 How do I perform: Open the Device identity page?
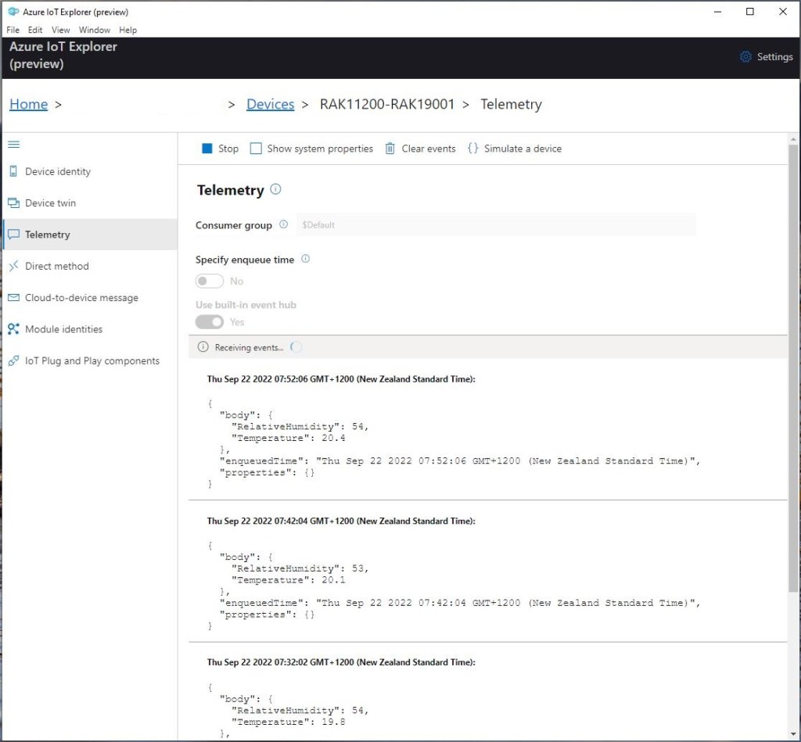(57, 171)
